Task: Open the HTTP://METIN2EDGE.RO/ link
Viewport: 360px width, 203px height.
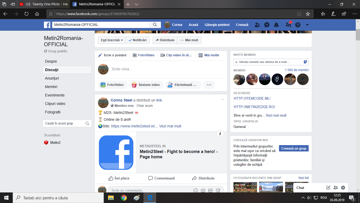Action: [x=254, y=107]
